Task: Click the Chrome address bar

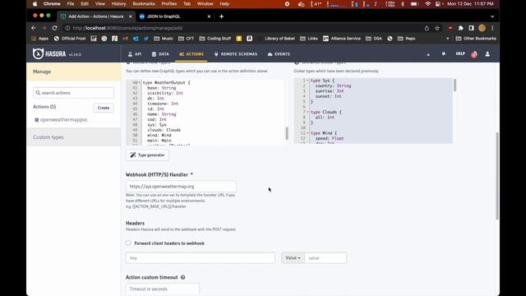Action: coord(242,28)
